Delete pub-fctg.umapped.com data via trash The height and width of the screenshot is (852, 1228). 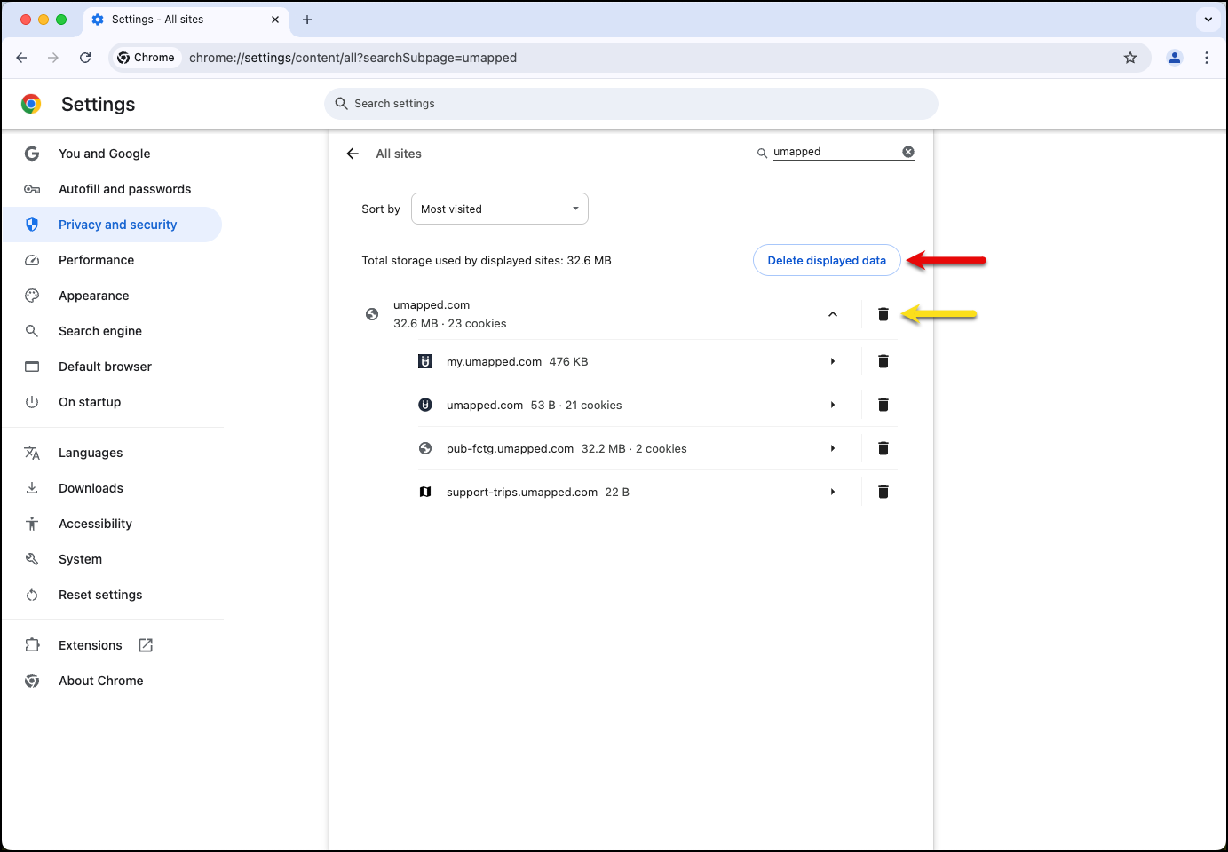coord(883,448)
